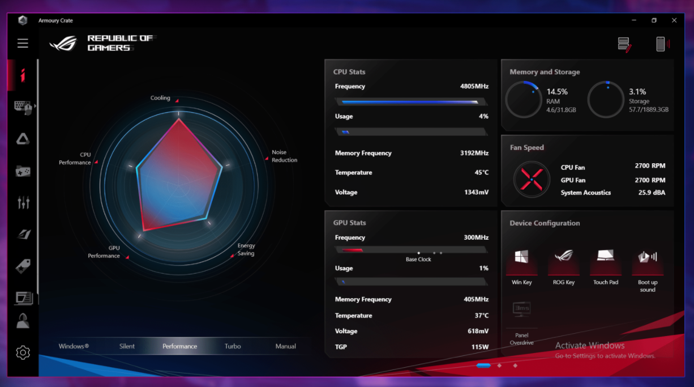Toggle the Win Key setting

[x=521, y=266]
